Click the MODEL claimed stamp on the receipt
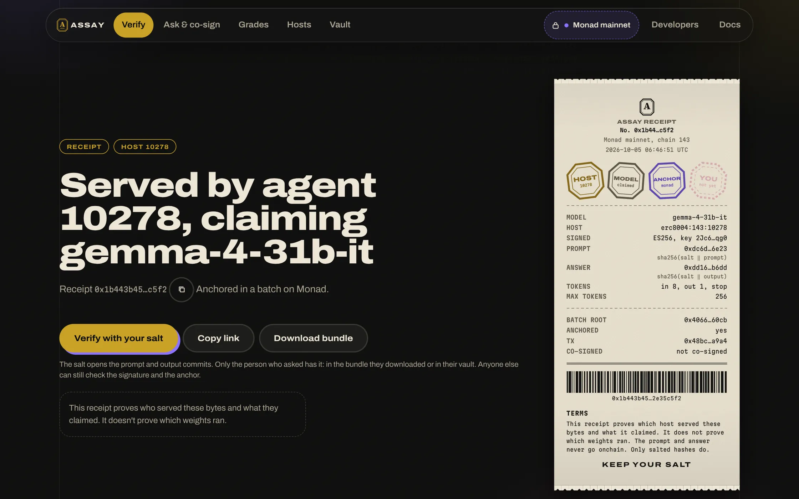Image resolution: width=799 pixels, height=499 pixels. pyautogui.click(x=626, y=181)
